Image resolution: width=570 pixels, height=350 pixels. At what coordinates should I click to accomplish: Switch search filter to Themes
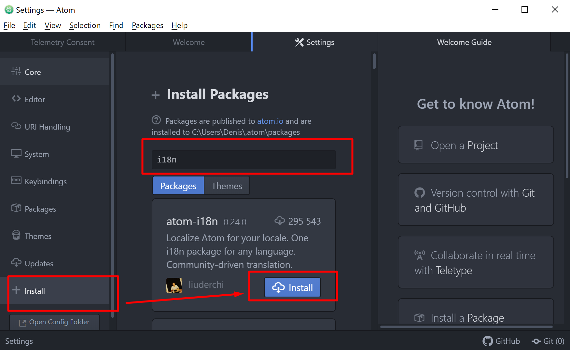(227, 186)
